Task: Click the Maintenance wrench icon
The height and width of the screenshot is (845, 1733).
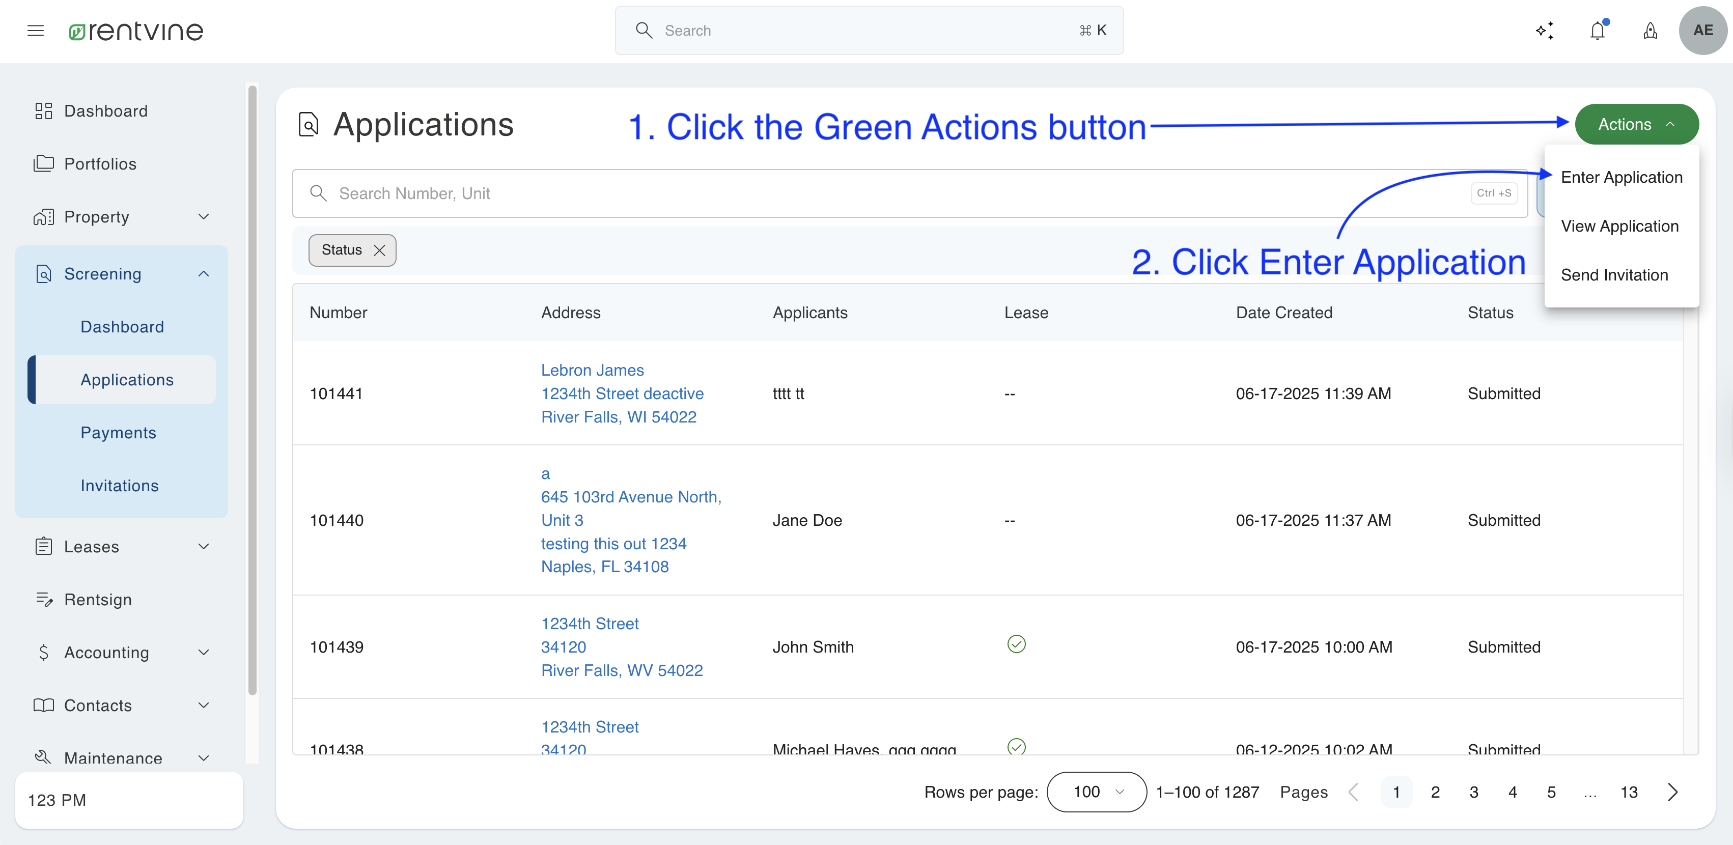Action: coord(44,757)
